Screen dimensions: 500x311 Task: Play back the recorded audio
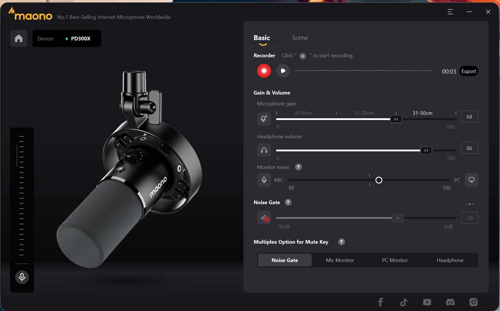tap(283, 71)
